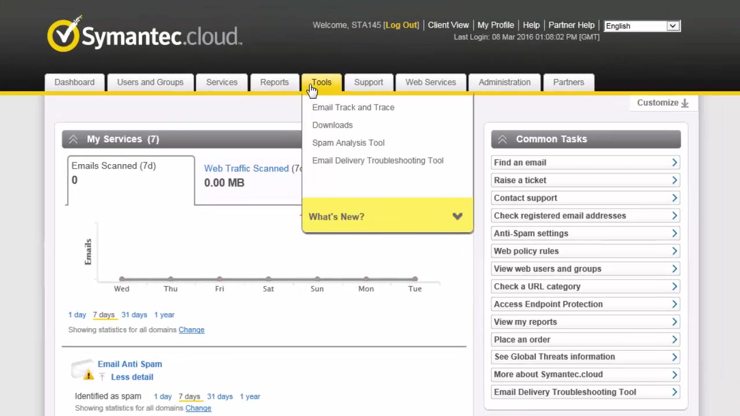The image size is (740, 416).
Task: Click arrow icon next to Find an email
Action: [674, 163]
